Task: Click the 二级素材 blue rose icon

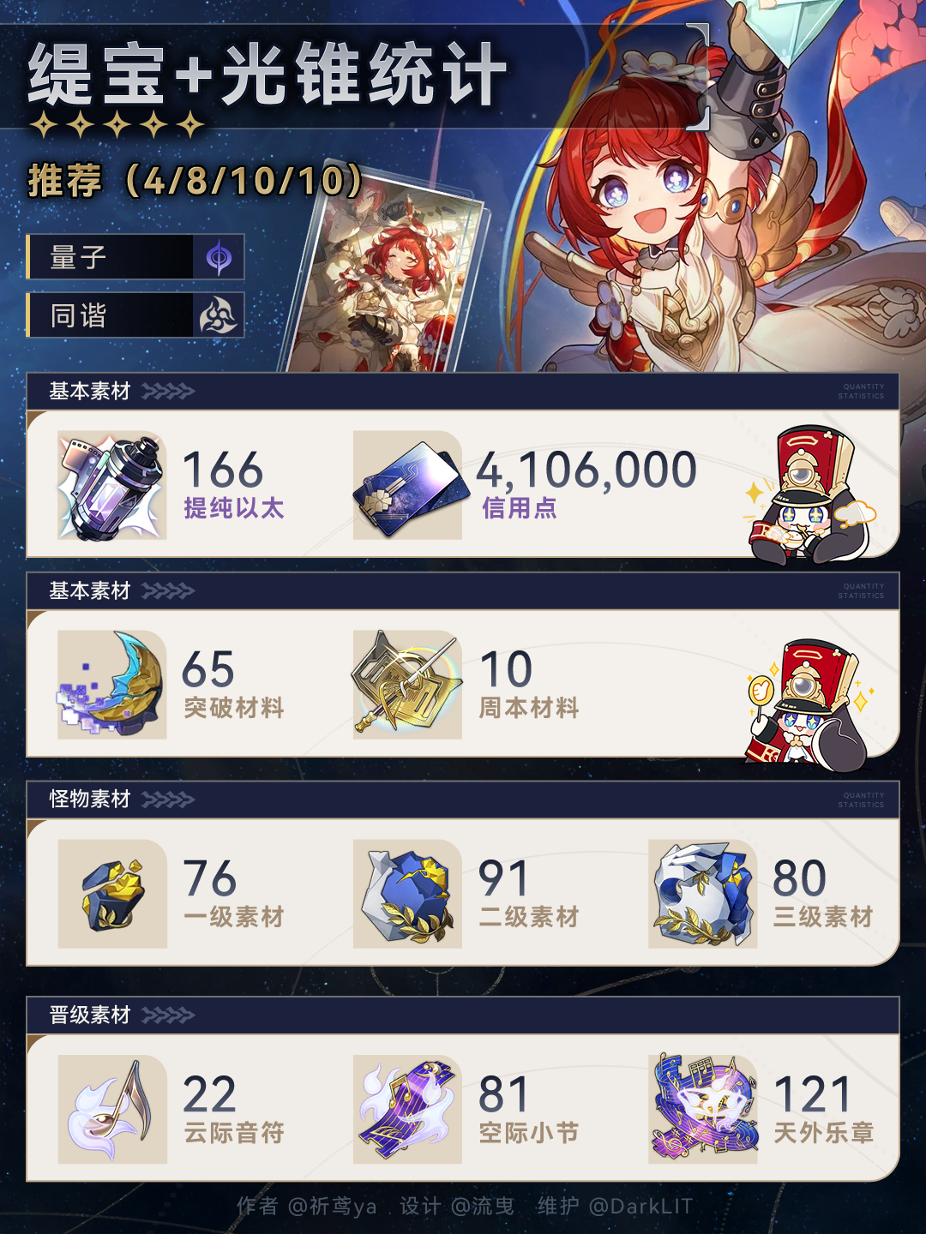Action: pyautogui.click(x=407, y=894)
